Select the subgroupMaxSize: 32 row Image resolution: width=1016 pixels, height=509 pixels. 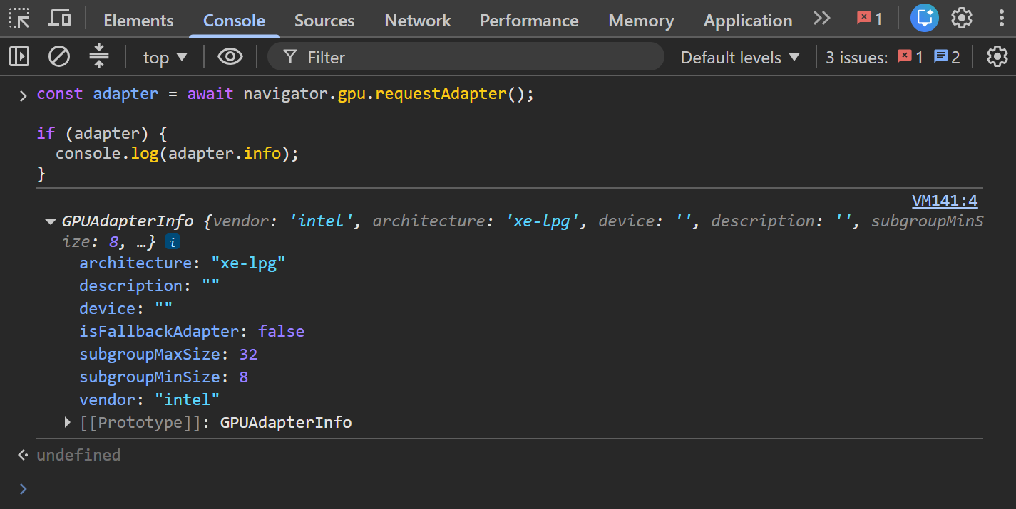point(168,354)
